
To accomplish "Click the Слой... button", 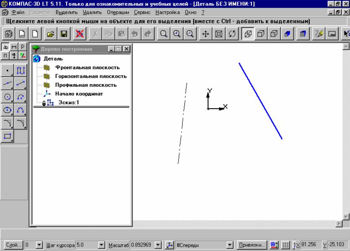I will pos(13,245).
